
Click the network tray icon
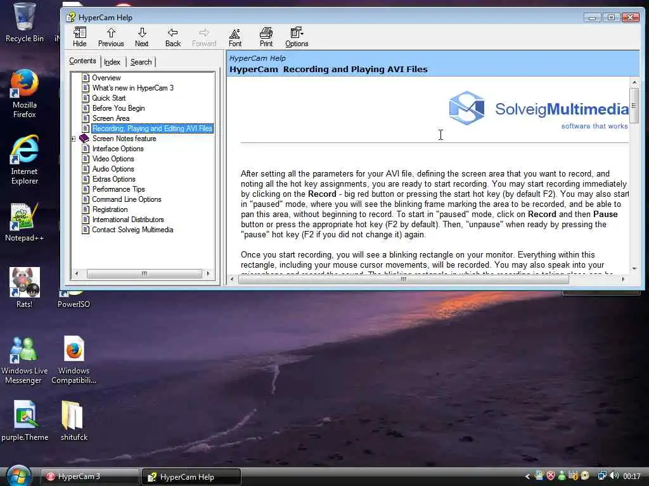(602, 476)
